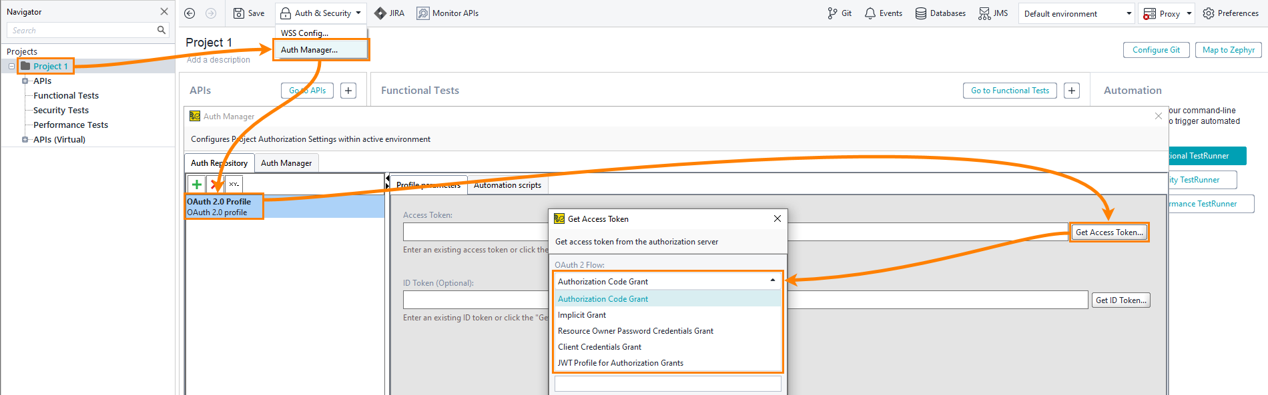This screenshot has width=1268, height=395.
Task: Open the Events panel
Action: (x=884, y=13)
